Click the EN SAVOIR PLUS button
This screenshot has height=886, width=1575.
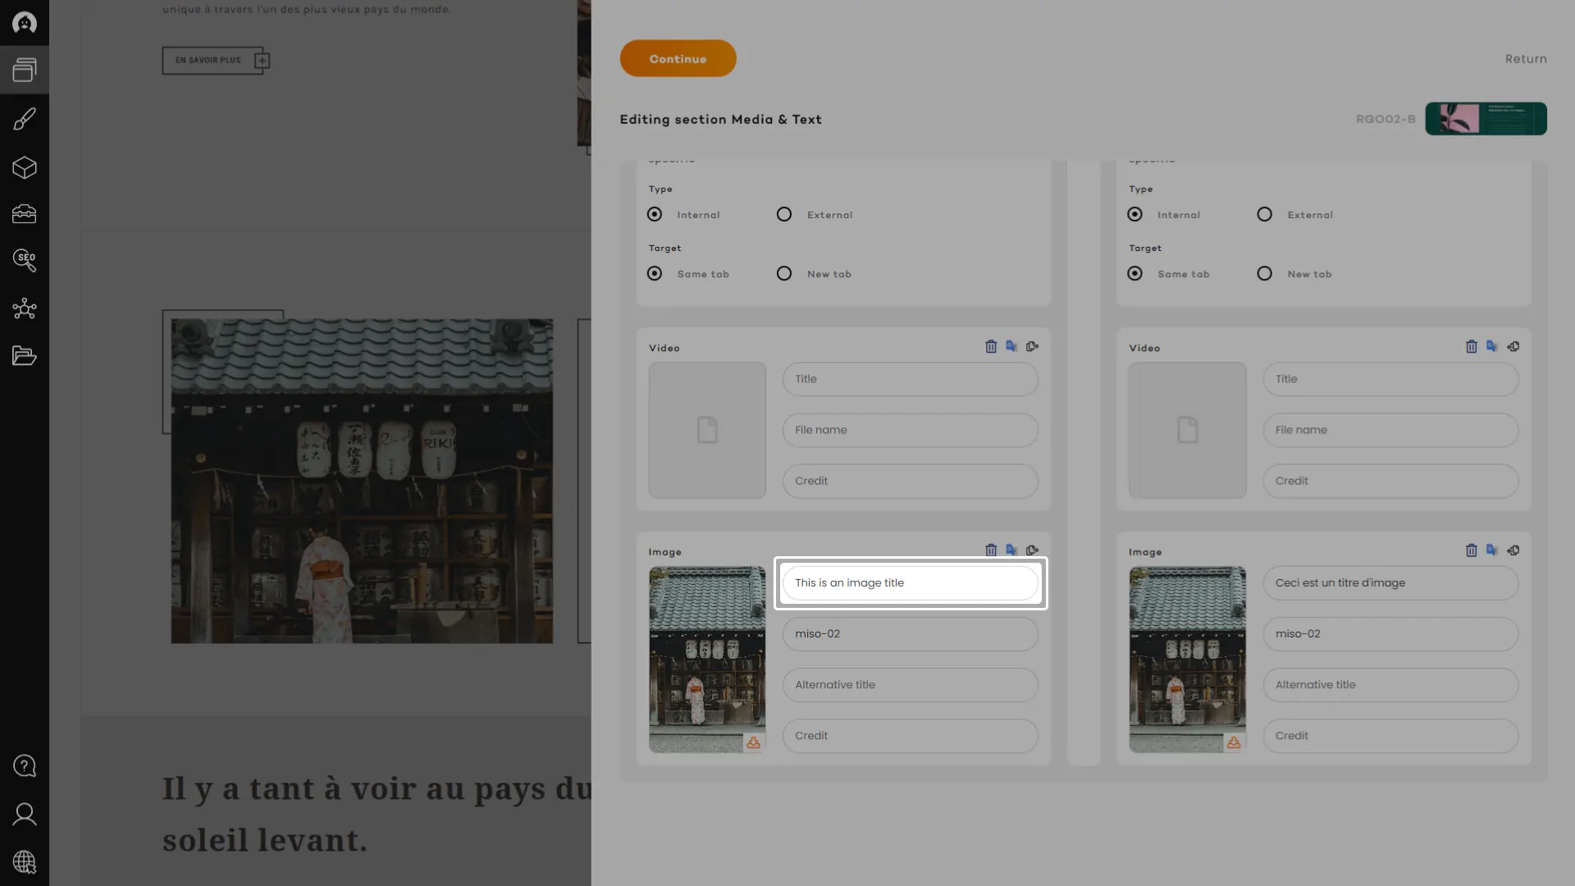tap(208, 61)
